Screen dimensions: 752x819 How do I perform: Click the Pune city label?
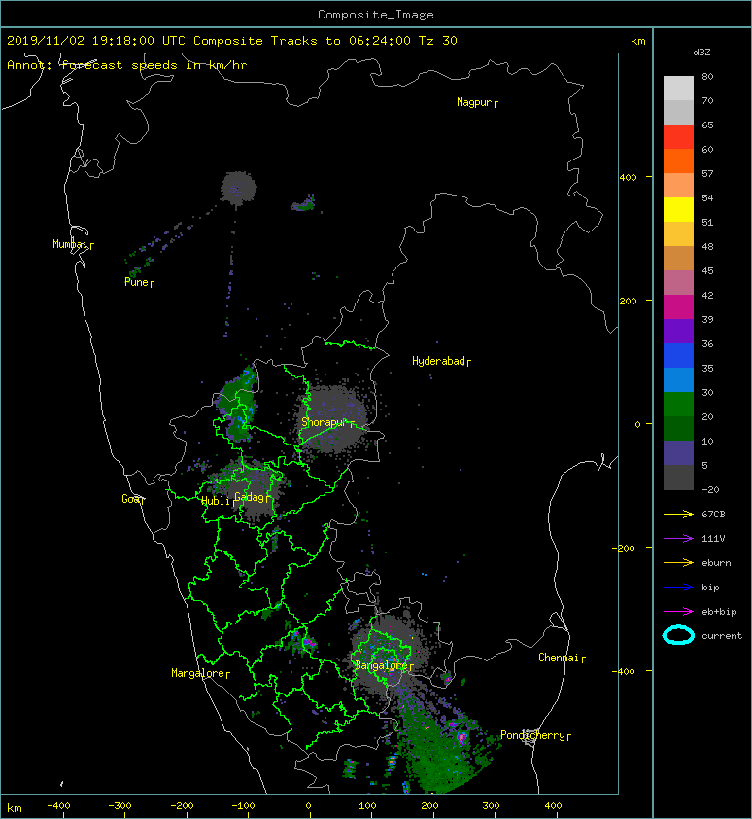point(136,283)
